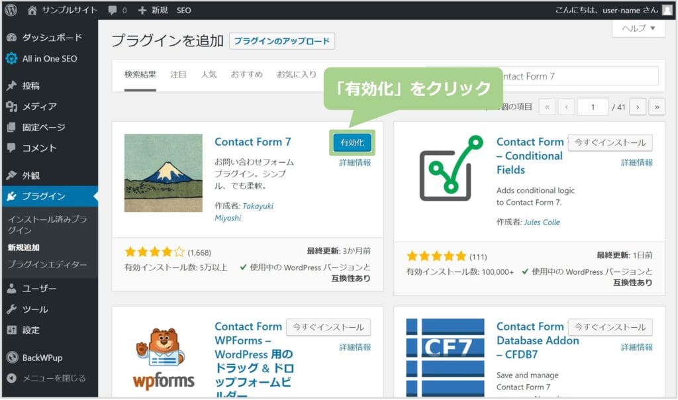Go to first page of results
678x400 pixels.
[x=547, y=107]
